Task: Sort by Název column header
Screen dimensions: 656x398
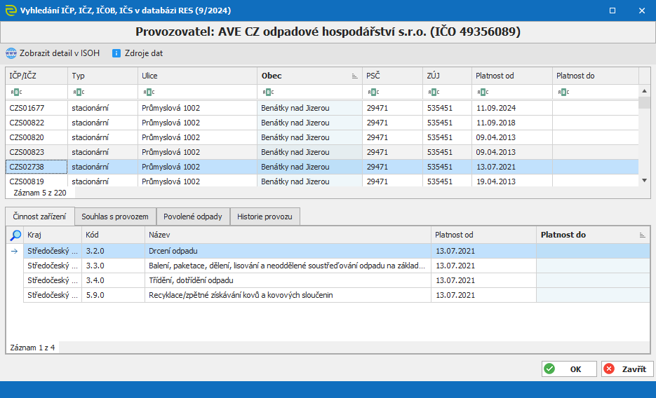Action: tap(288, 235)
